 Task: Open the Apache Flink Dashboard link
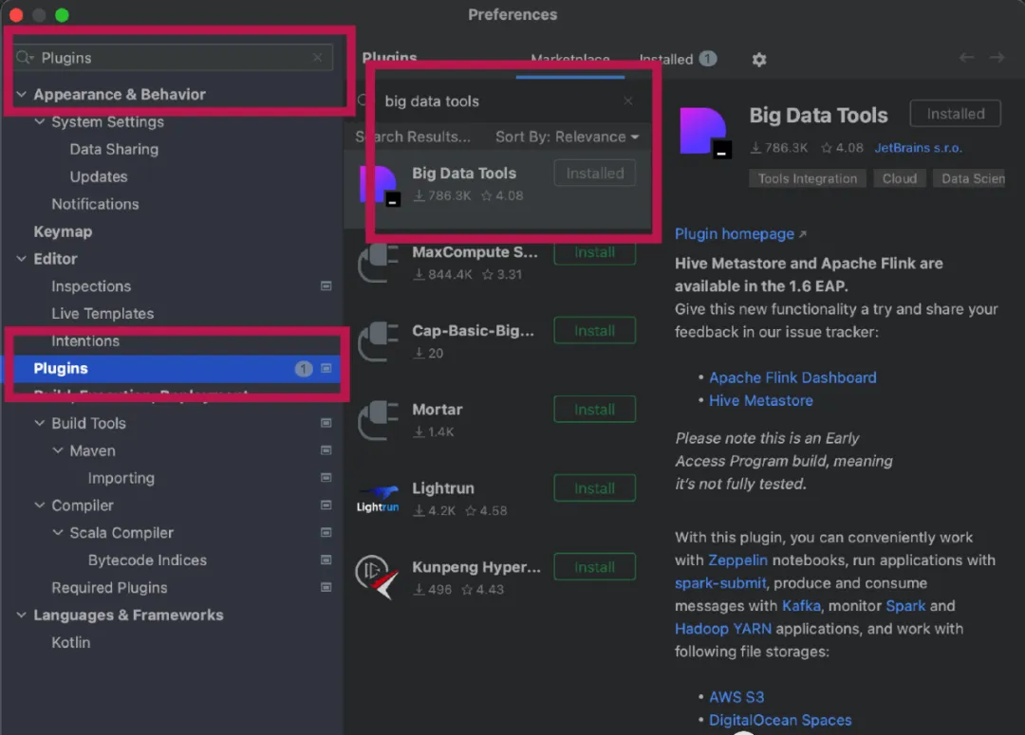(x=792, y=377)
